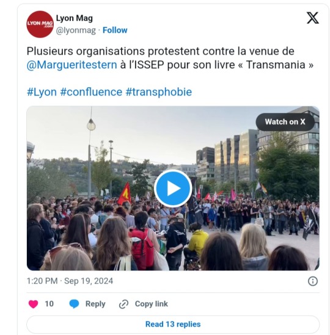Click Read 13 replies button
Viewport: 330px width, 335px height.
click(x=173, y=324)
